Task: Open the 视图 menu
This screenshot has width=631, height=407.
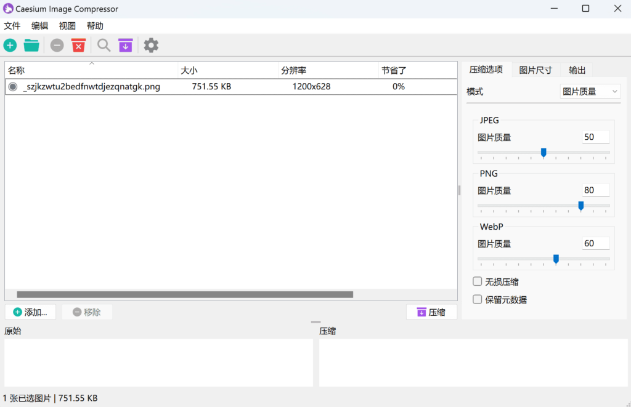Action: [67, 26]
